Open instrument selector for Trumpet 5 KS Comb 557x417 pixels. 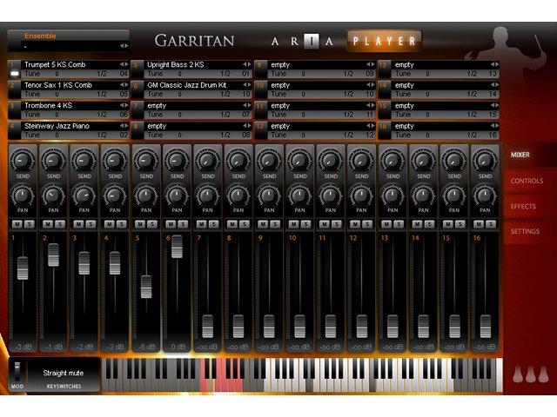pos(124,64)
